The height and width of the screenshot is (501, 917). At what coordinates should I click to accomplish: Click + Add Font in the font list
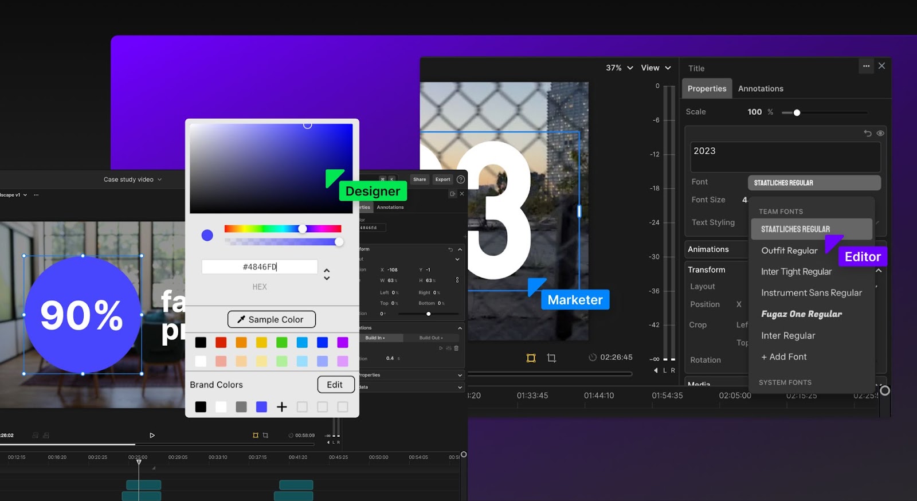tap(783, 357)
